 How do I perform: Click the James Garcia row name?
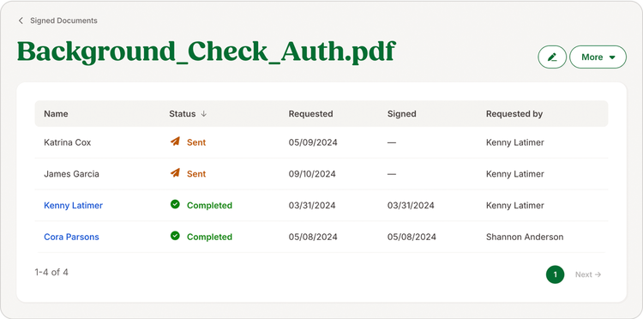71,174
